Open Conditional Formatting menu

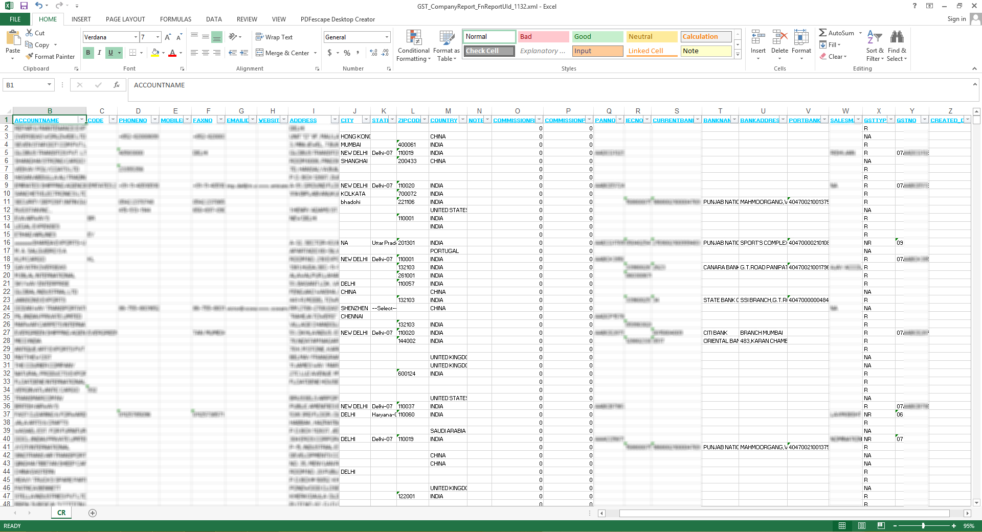[413, 46]
